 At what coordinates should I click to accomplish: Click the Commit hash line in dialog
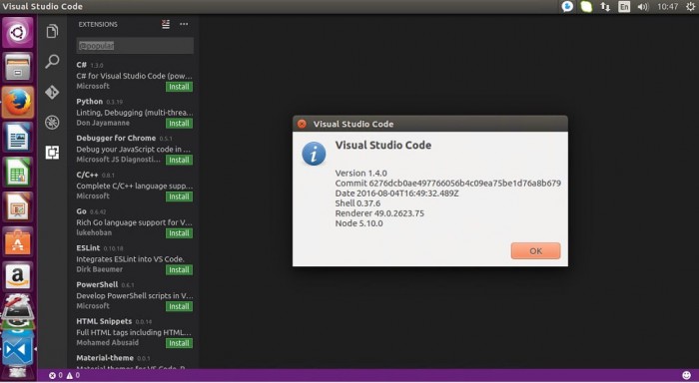[x=448, y=184]
